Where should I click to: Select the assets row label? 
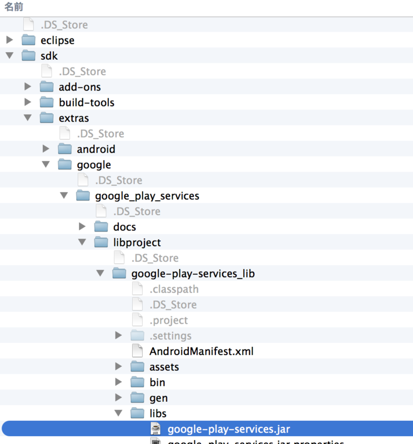(164, 367)
